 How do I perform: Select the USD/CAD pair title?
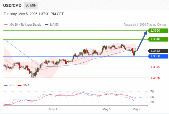click(12, 5)
